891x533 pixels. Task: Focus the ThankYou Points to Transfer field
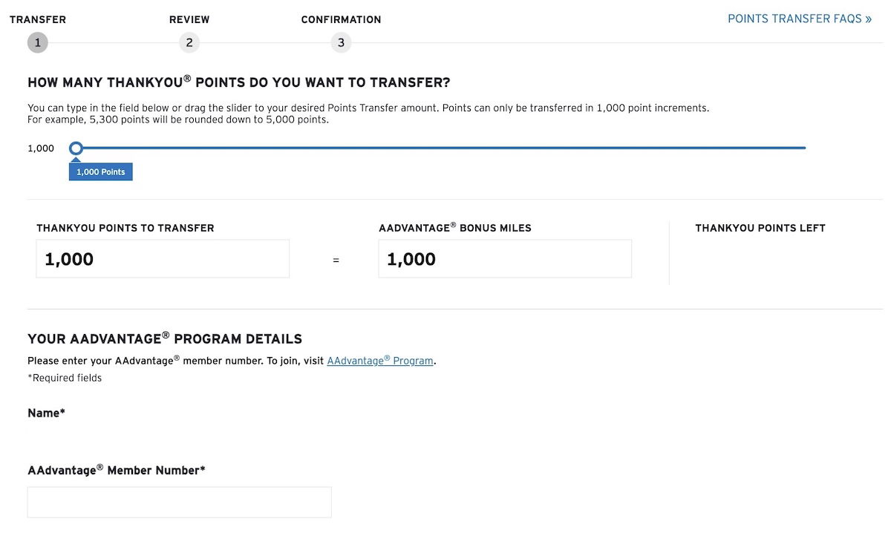pos(163,258)
